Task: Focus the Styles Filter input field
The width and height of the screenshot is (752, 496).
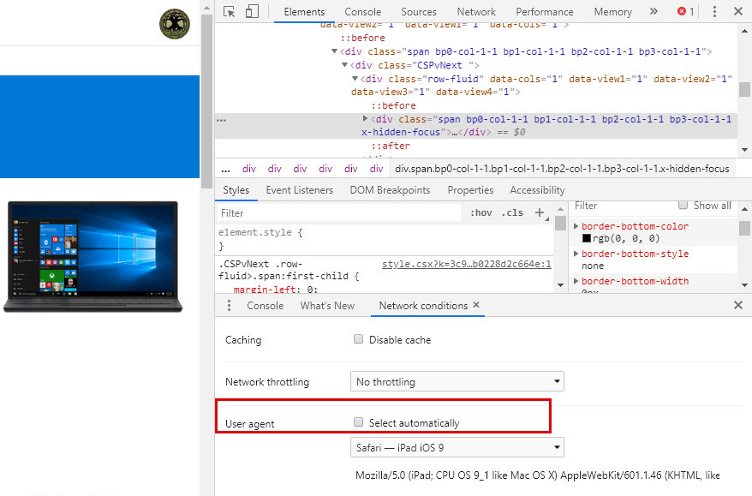Action: [339, 213]
